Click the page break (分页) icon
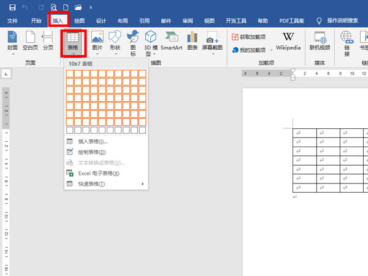The image size is (368, 276). click(x=48, y=41)
